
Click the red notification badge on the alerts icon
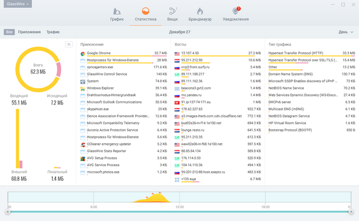coord(238,9)
